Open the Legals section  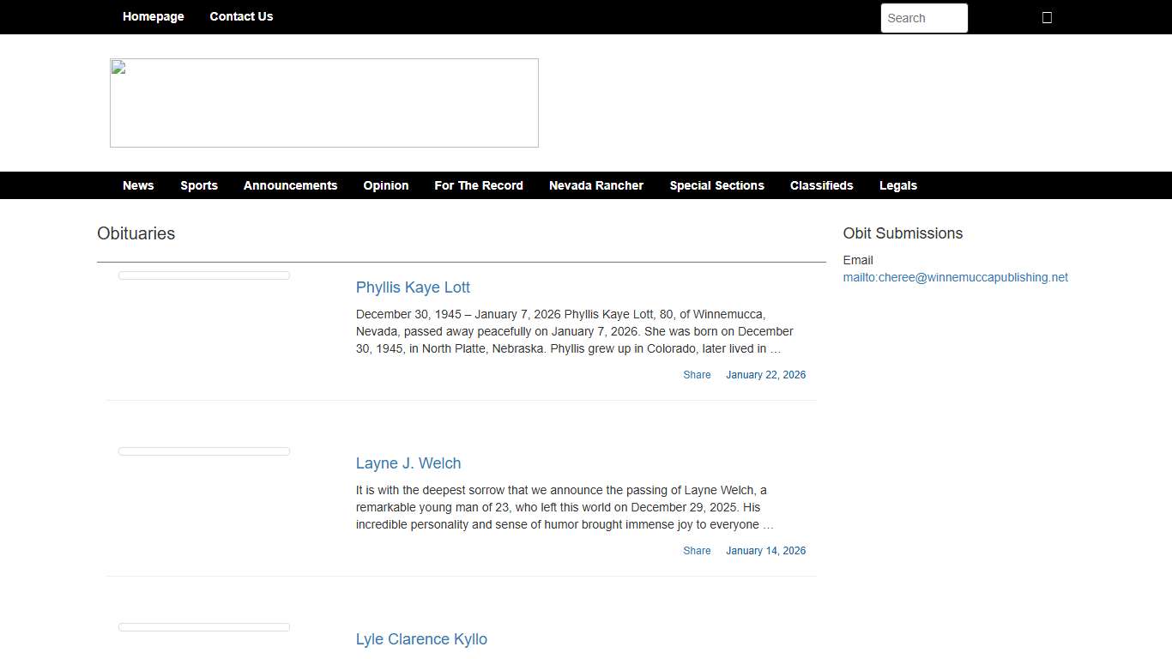tap(897, 185)
